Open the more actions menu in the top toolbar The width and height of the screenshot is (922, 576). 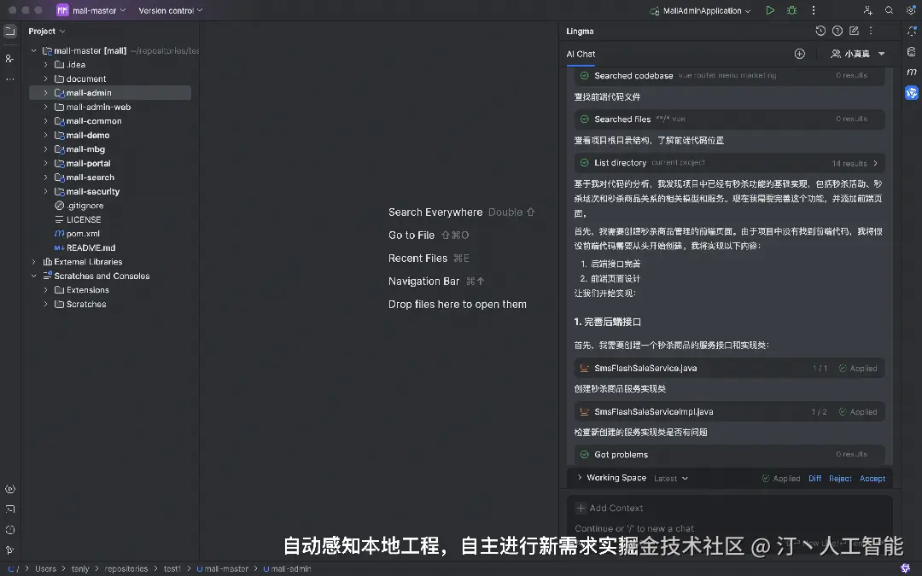click(814, 10)
